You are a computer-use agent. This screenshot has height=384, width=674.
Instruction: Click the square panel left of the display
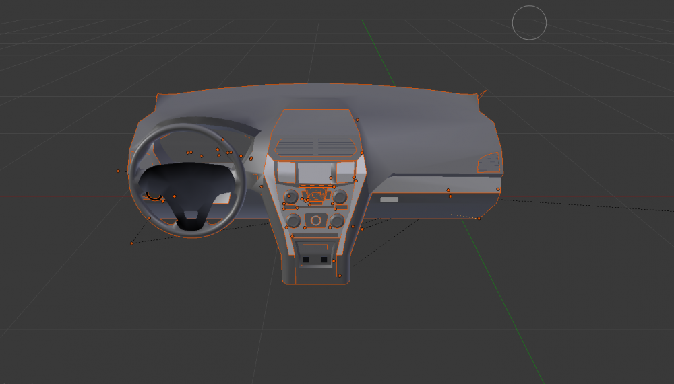pos(285,173)
